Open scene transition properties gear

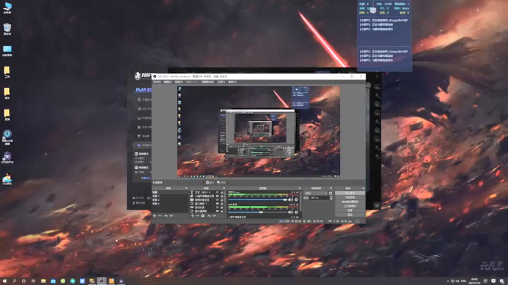pyautogui.click(x=330, y=193)
